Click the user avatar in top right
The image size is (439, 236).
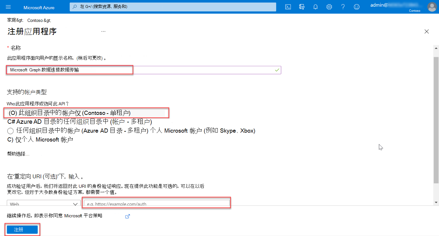pyautogui.click(x=432, y=7)
